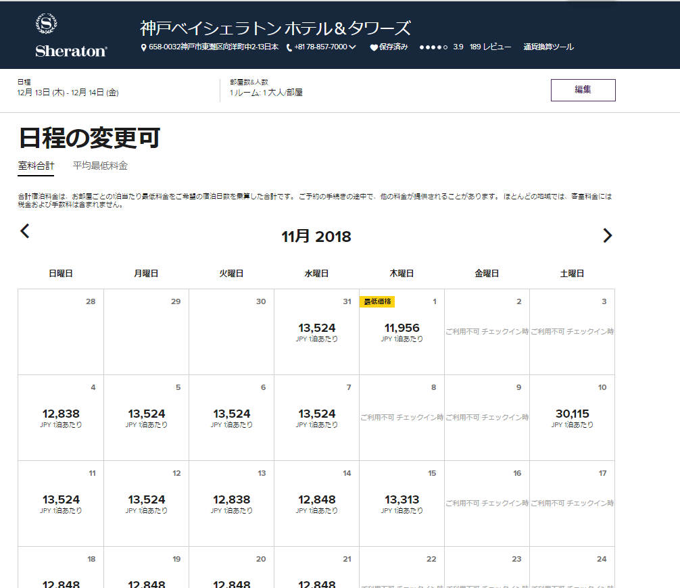Click the 土曜日 column header
This screenshot has height=588, width=680.
(572, 274)
